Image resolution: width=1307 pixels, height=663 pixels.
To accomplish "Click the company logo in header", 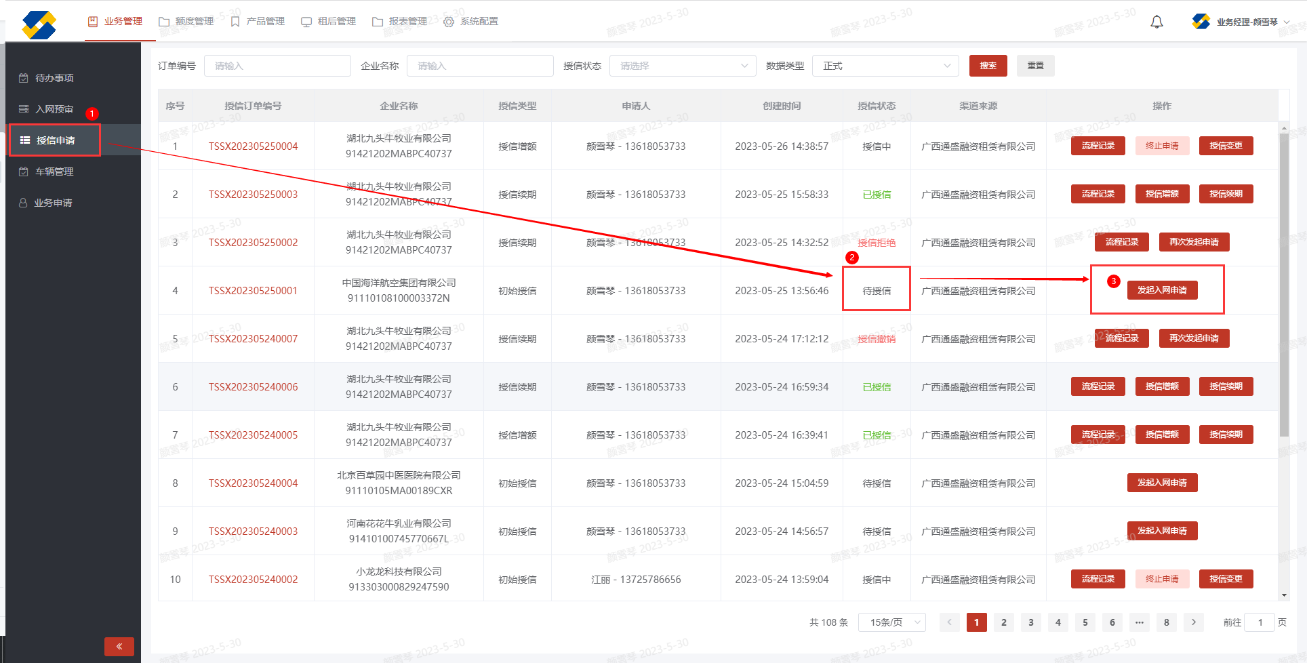I will (x=39, y=25).
